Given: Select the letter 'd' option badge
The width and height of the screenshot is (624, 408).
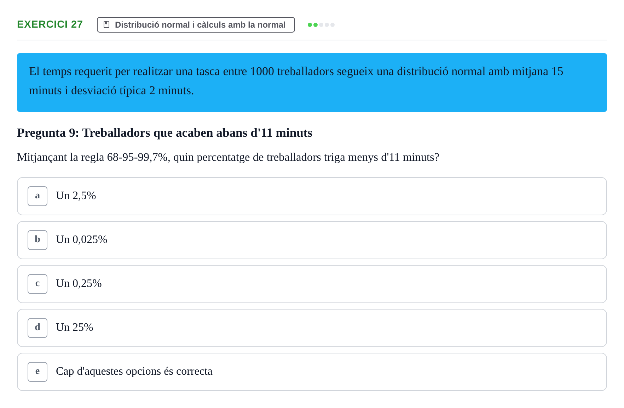Looking at the screenshot, I should (x=37, y=328).
